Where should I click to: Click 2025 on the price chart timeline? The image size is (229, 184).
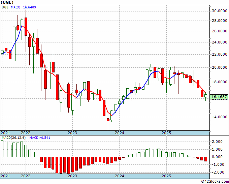click(x=166, y=133)
